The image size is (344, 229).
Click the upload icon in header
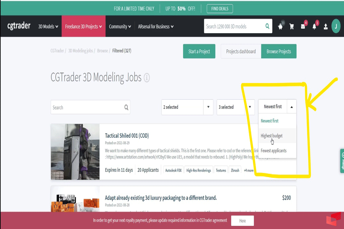click(x=325, y=27)
